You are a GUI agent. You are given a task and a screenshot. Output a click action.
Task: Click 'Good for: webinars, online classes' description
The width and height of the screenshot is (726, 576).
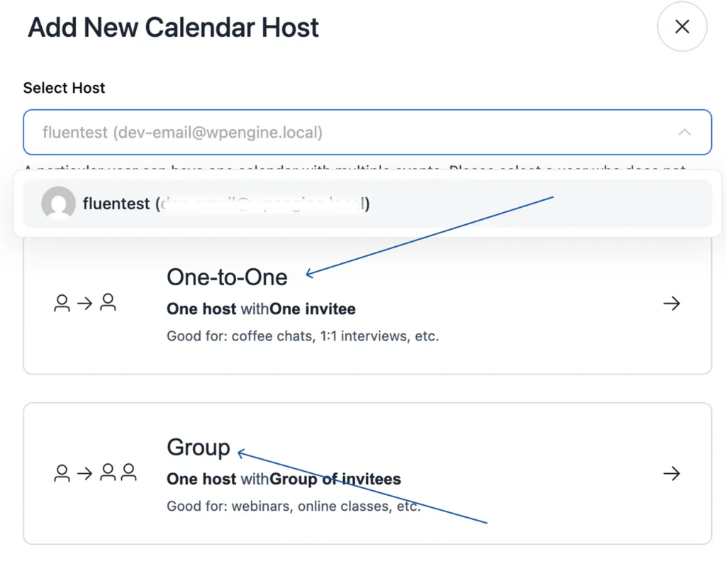click(294, 506)
